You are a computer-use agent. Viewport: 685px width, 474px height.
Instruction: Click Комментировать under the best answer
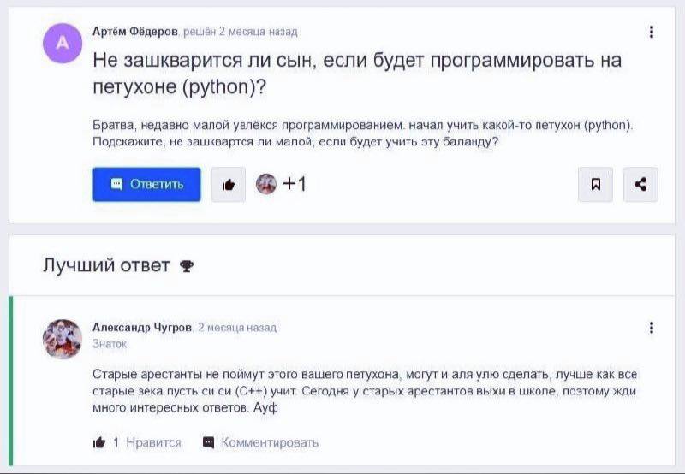[270, 442]
